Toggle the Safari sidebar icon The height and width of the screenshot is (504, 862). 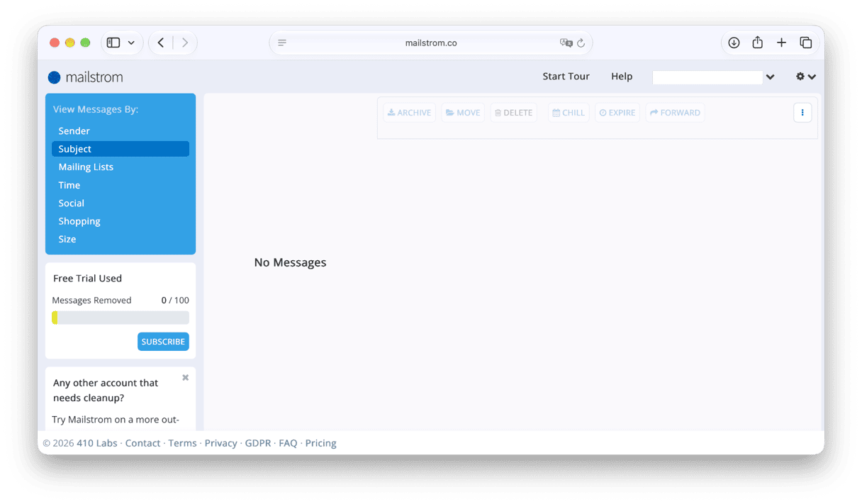[x=113, y=43]
